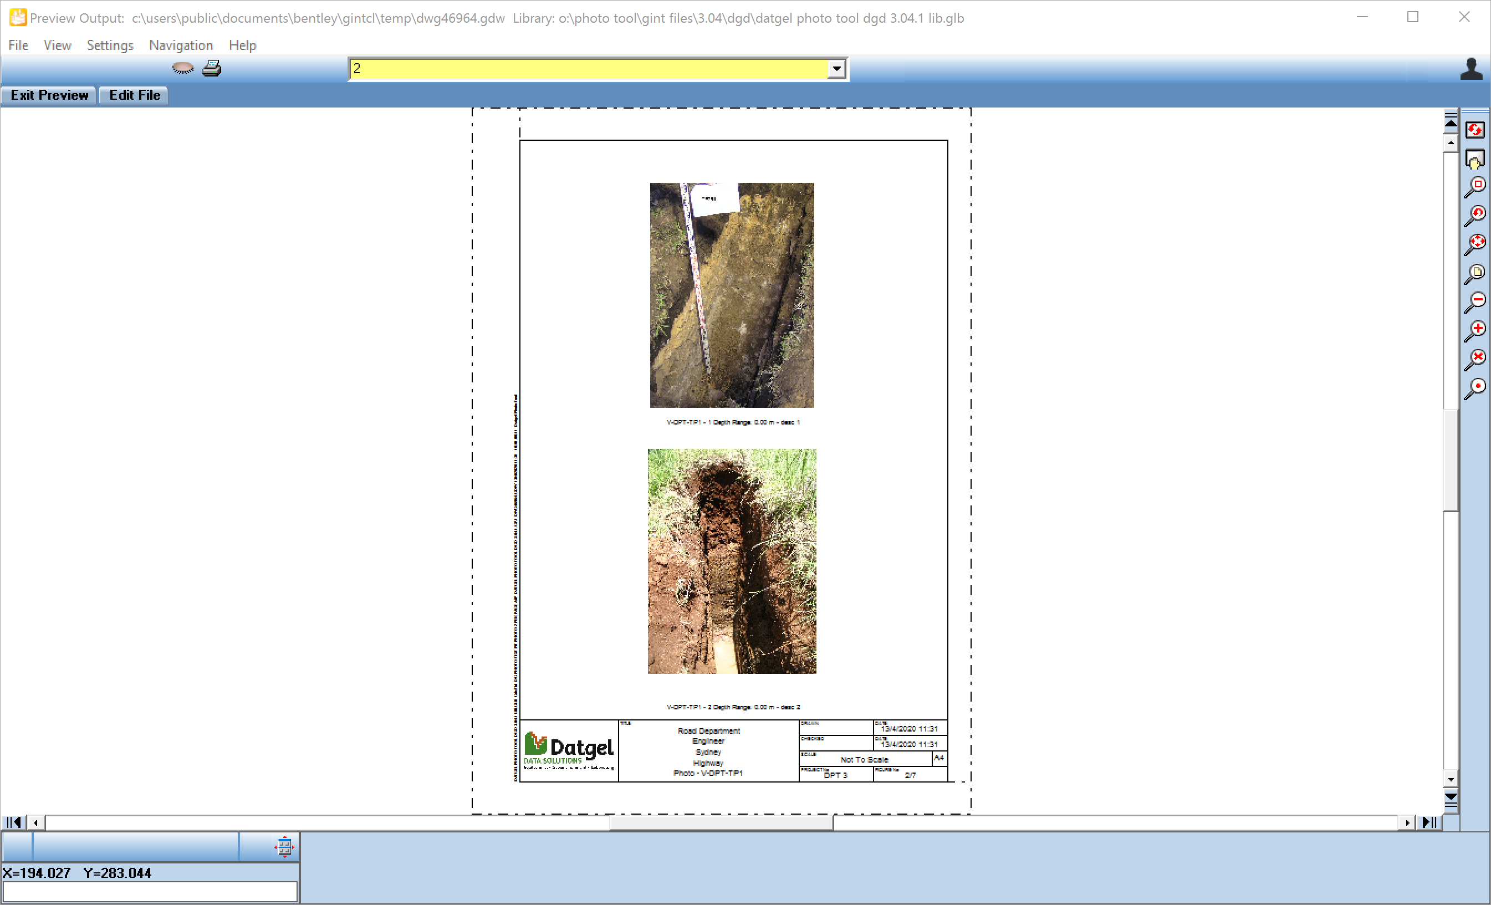Open the Settings menu
The height and width of the screenshot is (905, 1491).
coord(110,45)
